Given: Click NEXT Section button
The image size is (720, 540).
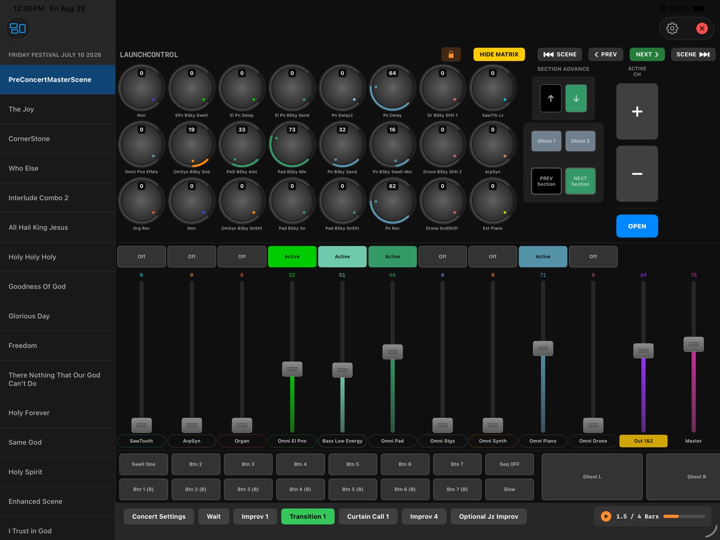Looking at the screenshot, I should click(580, 181).
